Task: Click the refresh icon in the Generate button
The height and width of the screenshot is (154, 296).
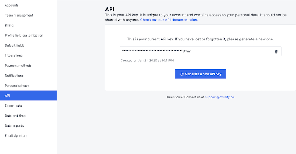Action: (x=182, y=74)
